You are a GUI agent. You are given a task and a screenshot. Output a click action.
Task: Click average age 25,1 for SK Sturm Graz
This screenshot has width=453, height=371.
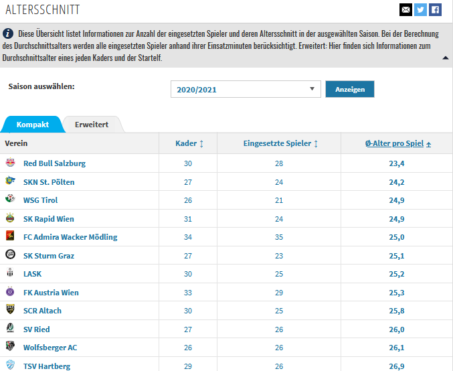coord(397,256)
